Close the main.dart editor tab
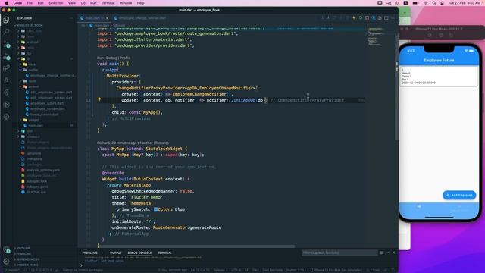 click(108, 18)
